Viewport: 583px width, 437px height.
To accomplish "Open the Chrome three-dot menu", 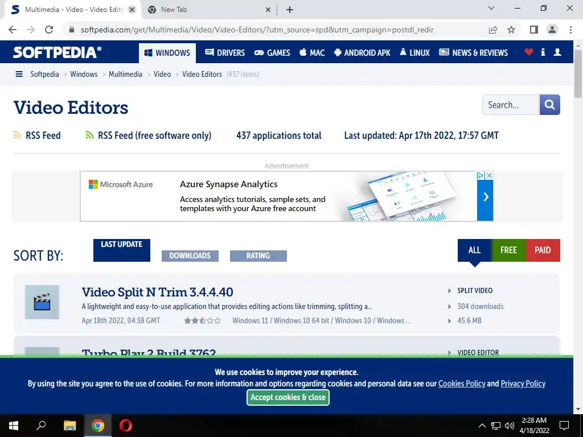I will click(x=570, y=30).
